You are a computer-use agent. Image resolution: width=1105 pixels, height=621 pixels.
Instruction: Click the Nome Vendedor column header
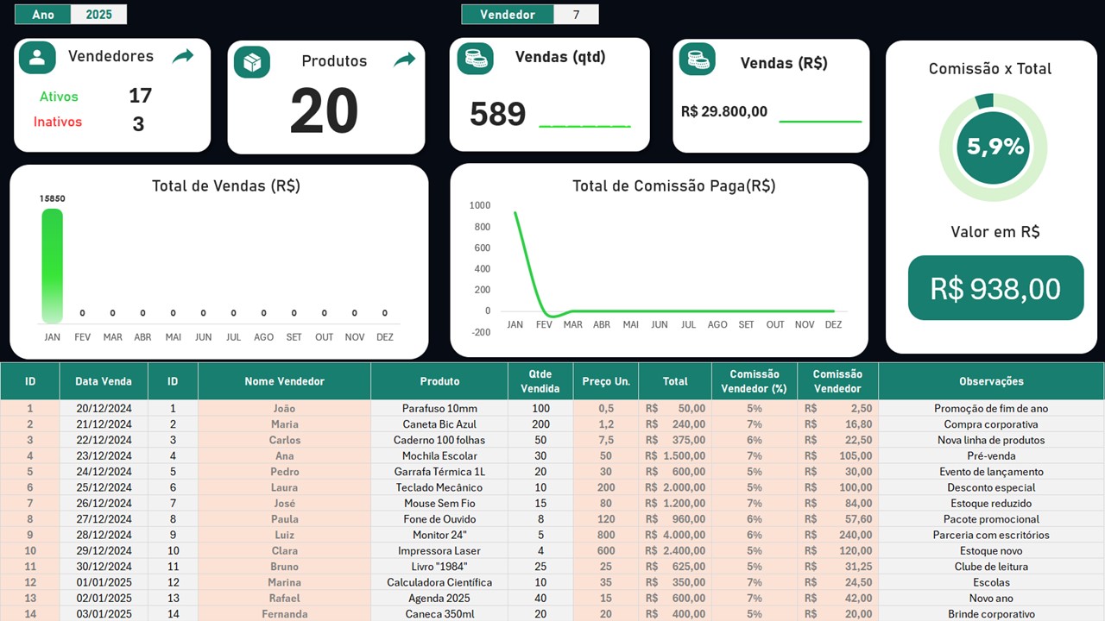click(x=284, y=381)
